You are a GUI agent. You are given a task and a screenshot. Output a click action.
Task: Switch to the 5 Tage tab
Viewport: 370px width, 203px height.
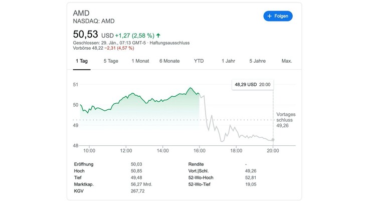pos(111,61)
